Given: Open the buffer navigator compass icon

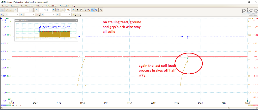Looking at the screenshot, I should [x=57, y=10].
